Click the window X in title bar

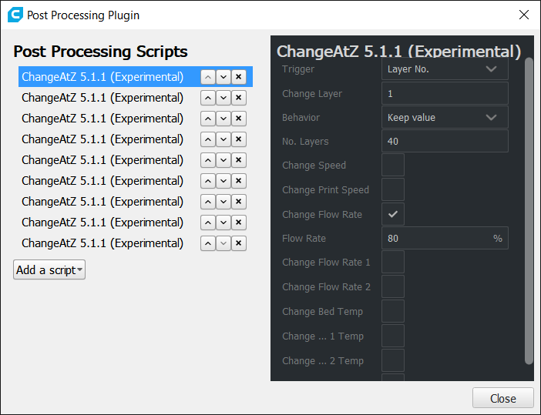click(524, 15)
